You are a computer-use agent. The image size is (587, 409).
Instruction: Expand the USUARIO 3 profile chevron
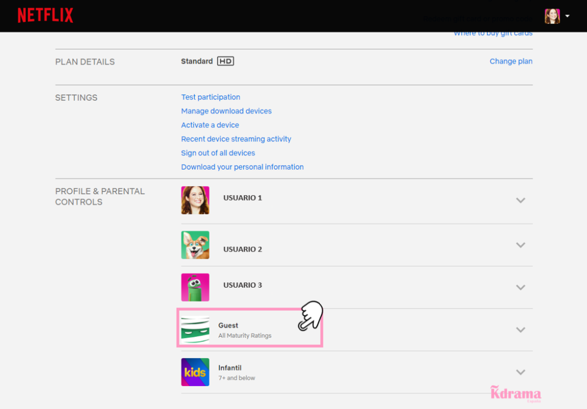pyautogui.click(x=521, y=287)
